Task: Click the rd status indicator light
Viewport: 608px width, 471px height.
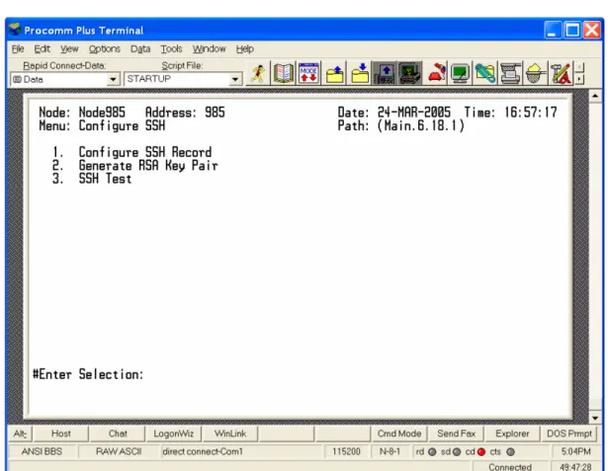Action: (x=432, y=451)
